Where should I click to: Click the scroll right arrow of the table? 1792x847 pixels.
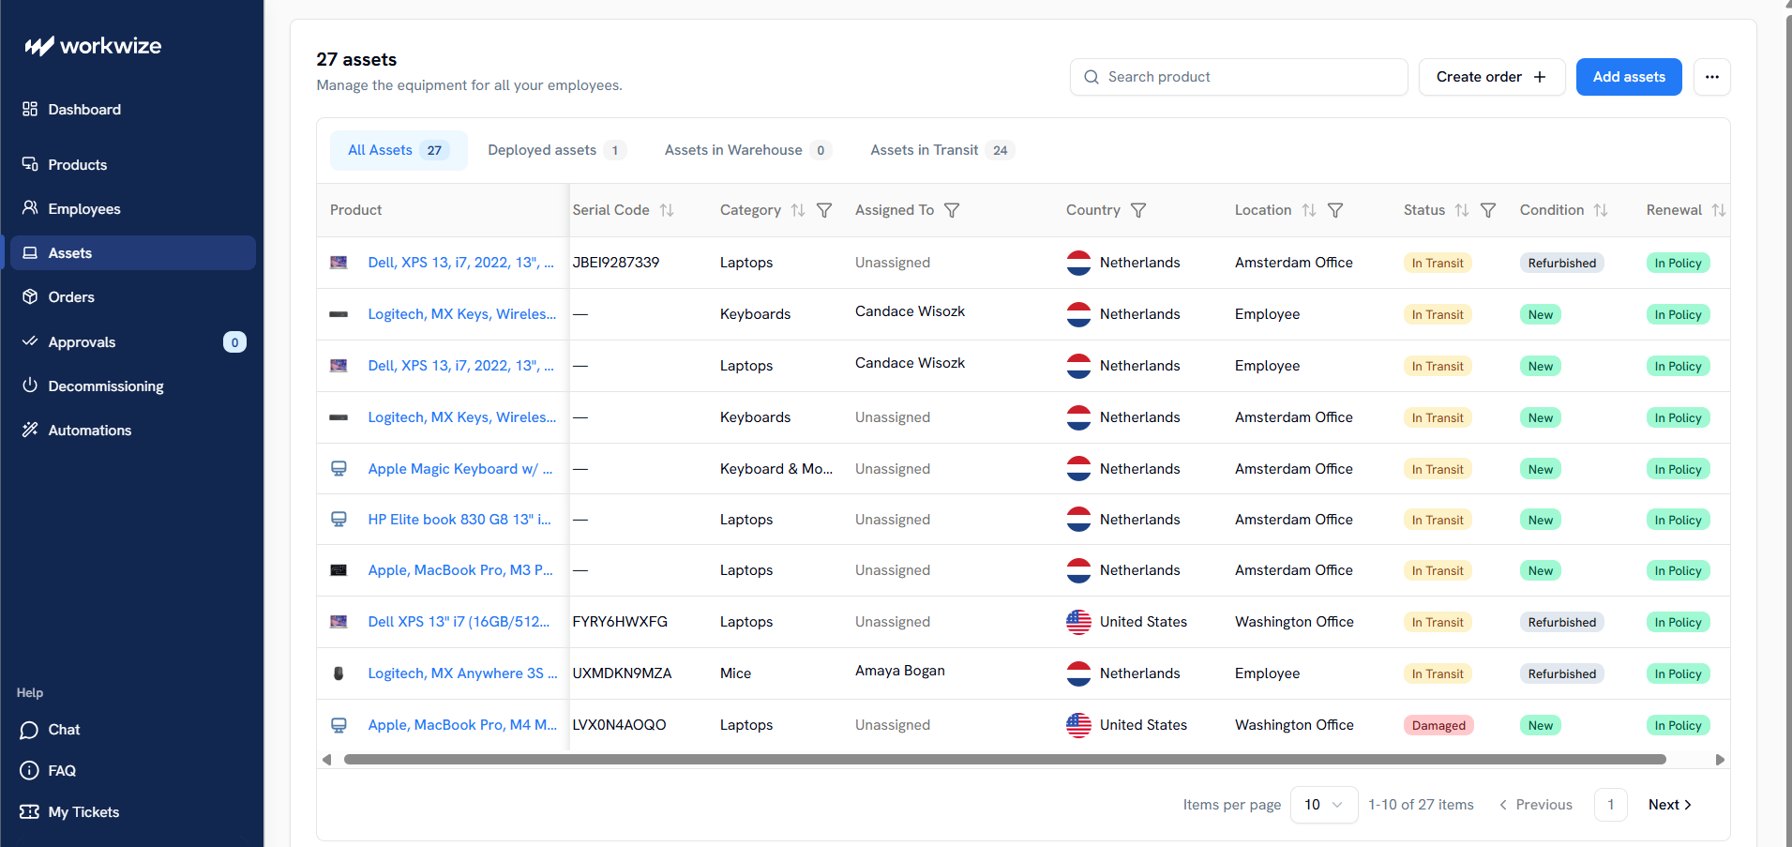[1720, 760]
